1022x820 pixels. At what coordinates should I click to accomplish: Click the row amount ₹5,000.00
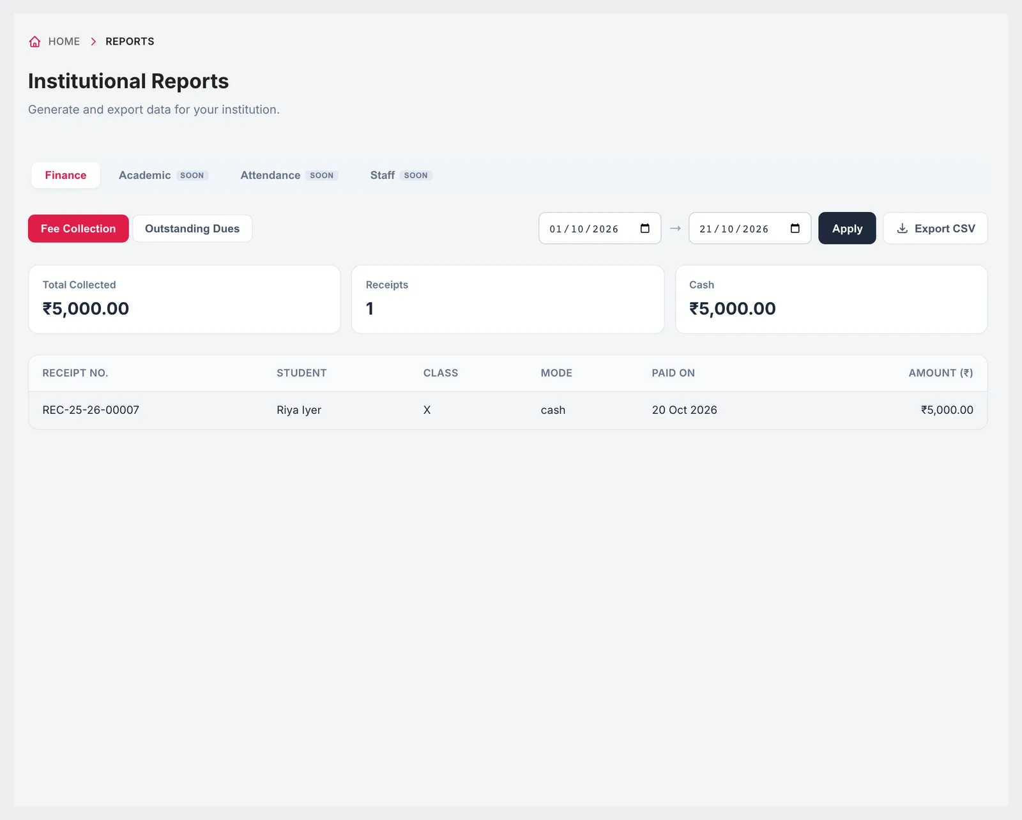click(947, 410)
